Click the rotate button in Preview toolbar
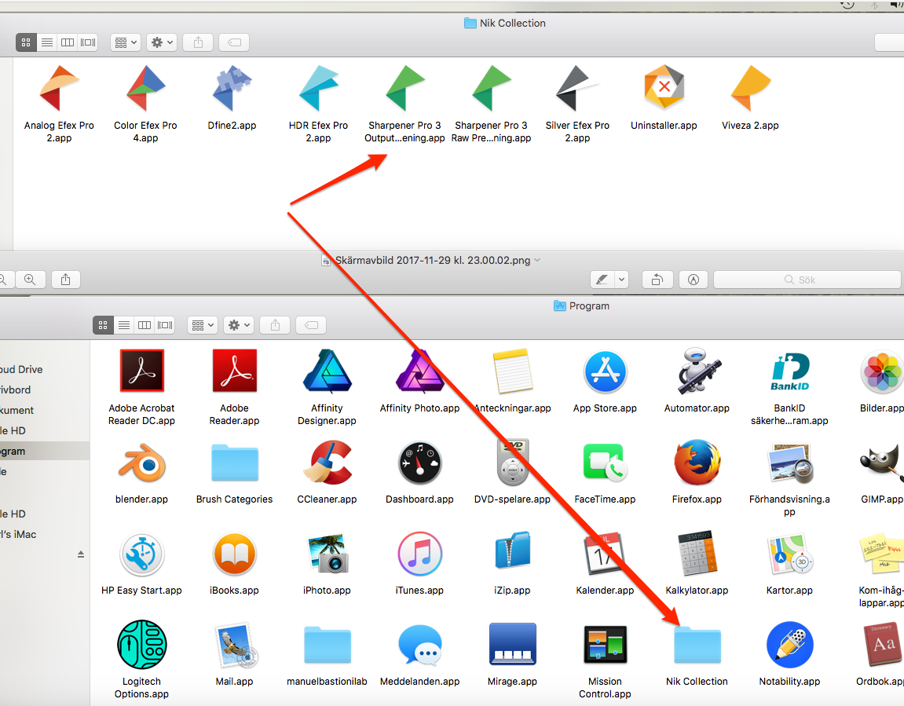Image resolution: width=904 pixels, height=706 pixels. click(657, 280)
